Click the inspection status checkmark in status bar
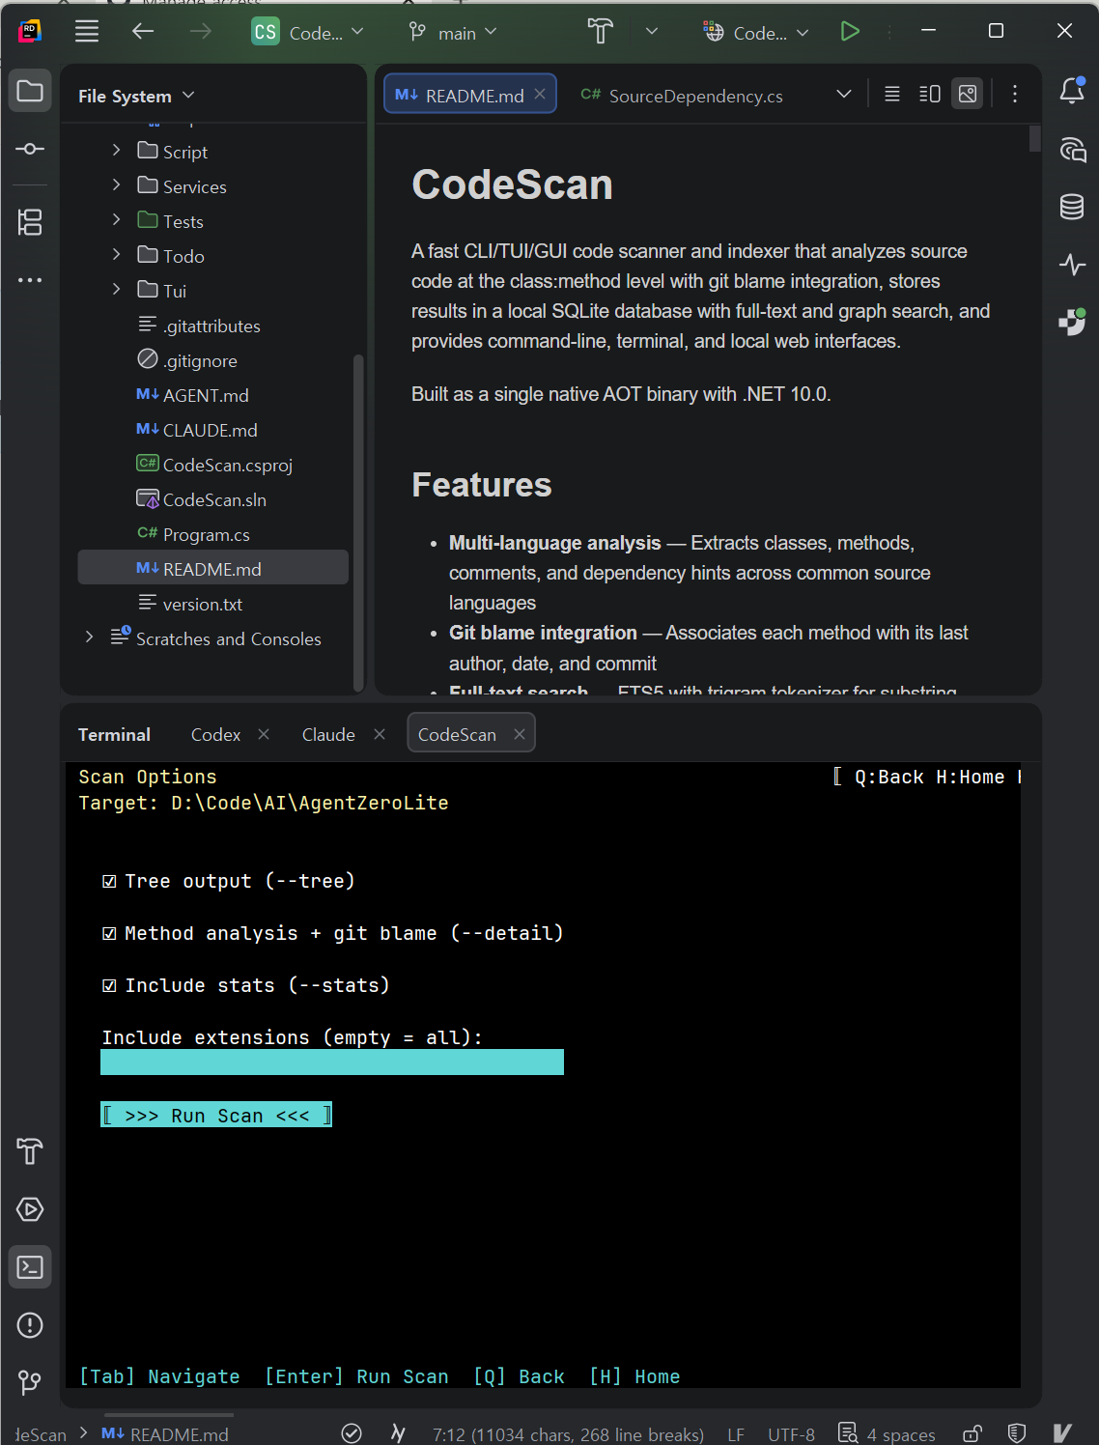The width and height of the screenshot is (1099, 1445). 352,1433
